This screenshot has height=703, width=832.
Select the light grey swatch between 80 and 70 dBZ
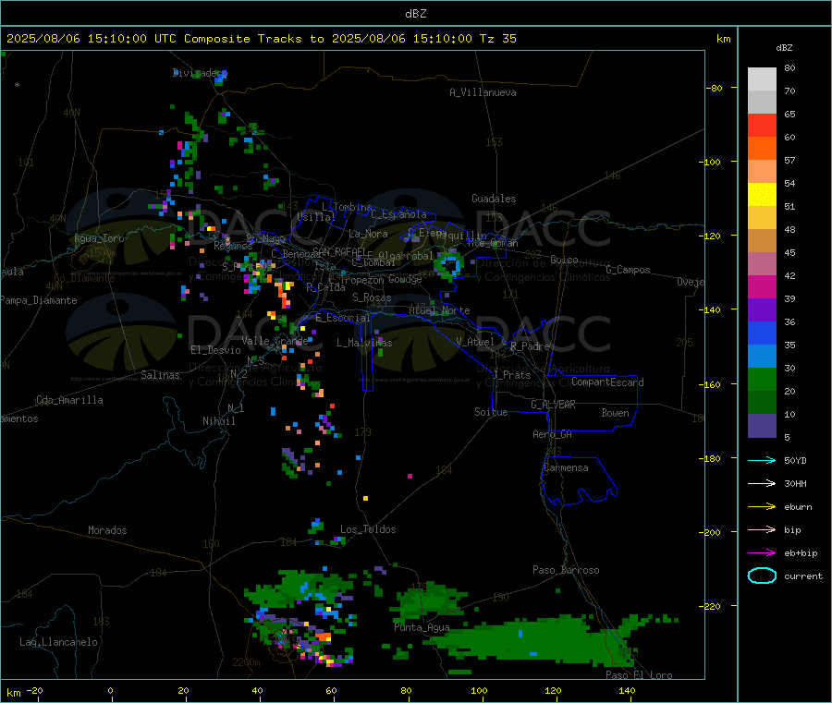pos(762,79)
